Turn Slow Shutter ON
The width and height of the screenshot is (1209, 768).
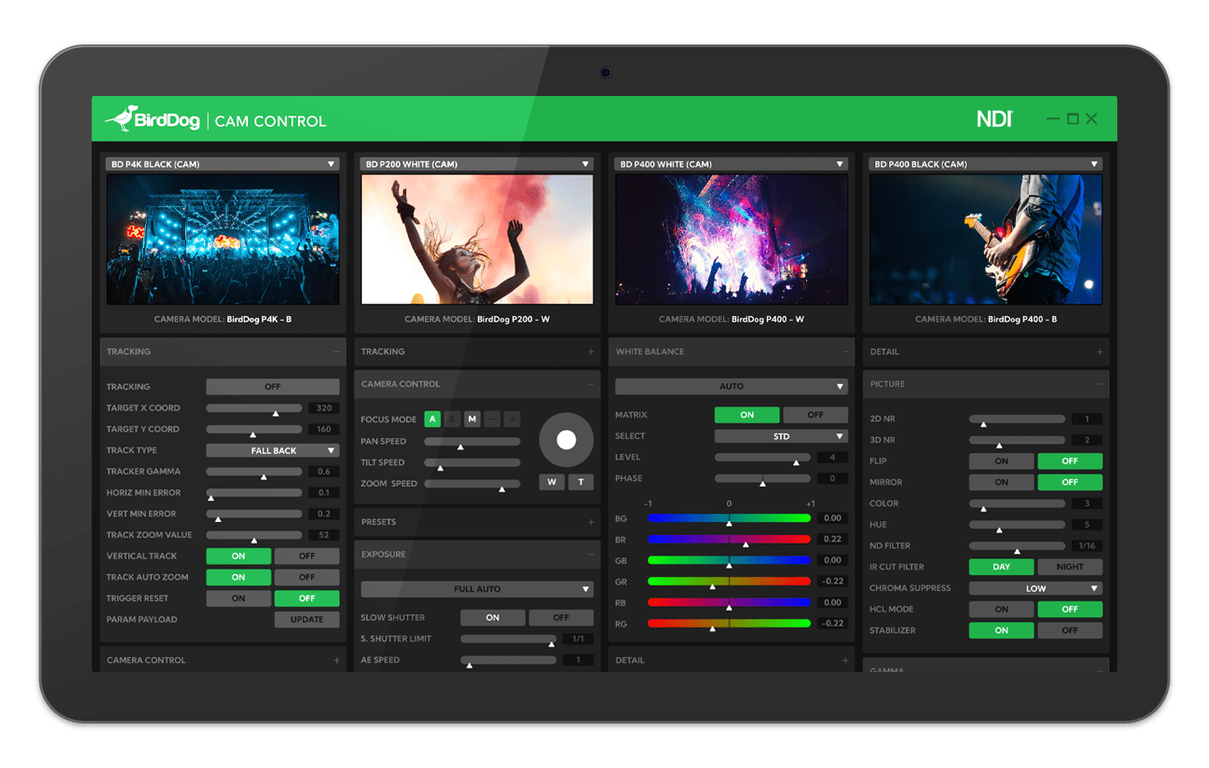click(x=493, y=617)
